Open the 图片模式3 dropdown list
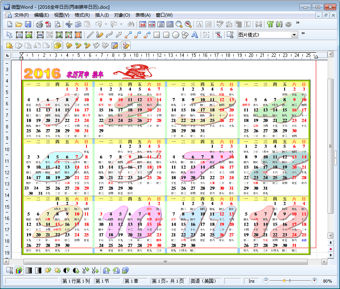The width and height of the screenshot is (340, 289). point(294,35)
